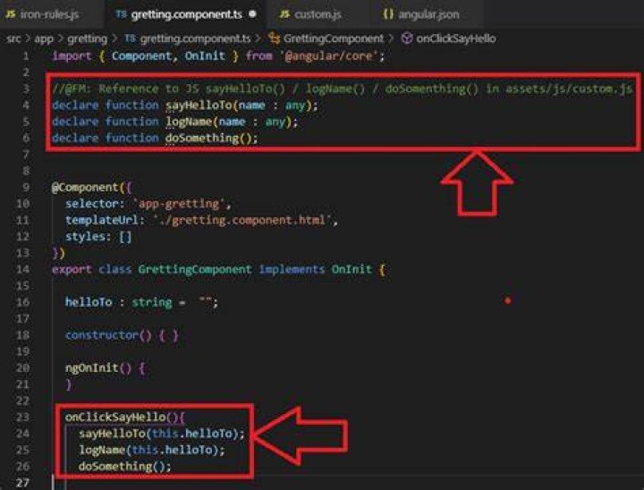Switch to the iron-rules.js tab
Image resolution: width=644 pixels, height=490 pixels.
[x=42, y=14]
